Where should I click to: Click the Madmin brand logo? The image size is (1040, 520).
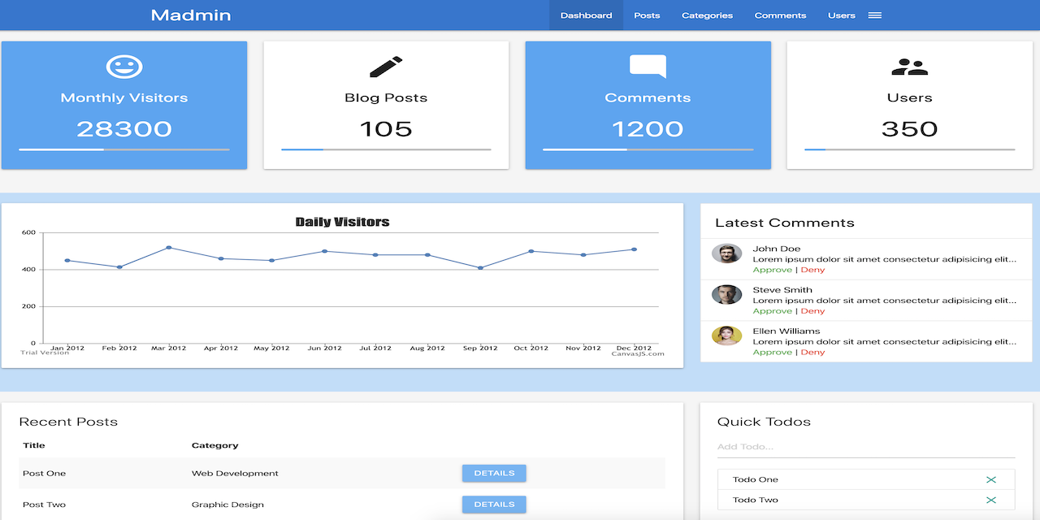[190, 15]
